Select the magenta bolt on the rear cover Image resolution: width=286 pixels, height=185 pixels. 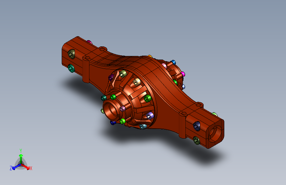[183, 74]
